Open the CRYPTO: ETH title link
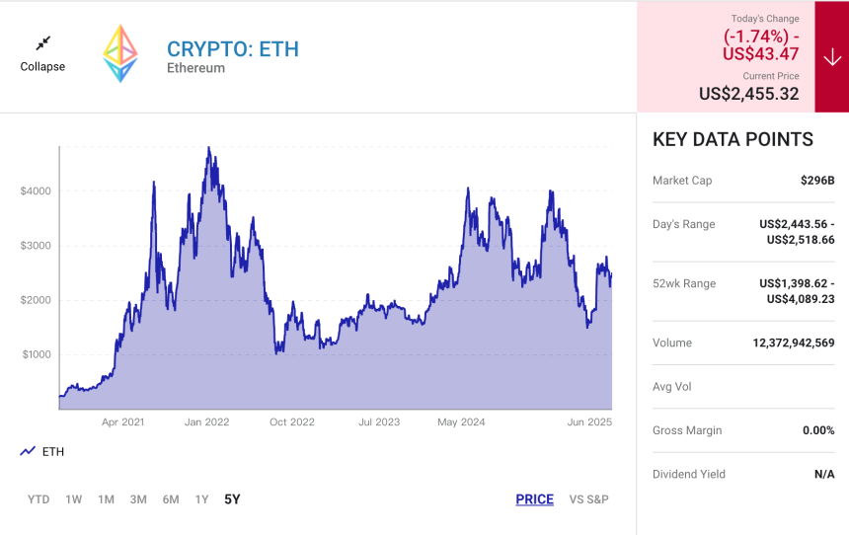The height and width of the screenshot is (535, 849). click(233, 49)
